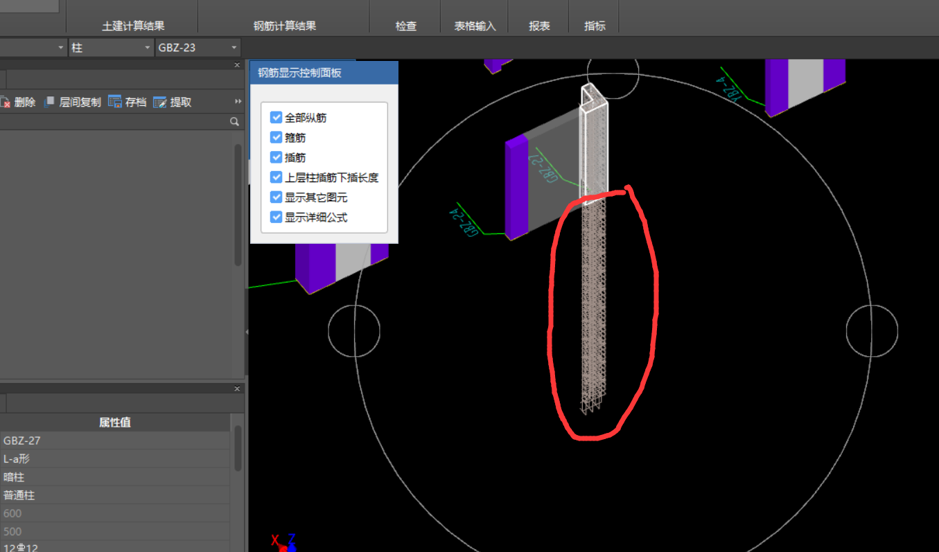
Task: Uncheck 箍筋 checkbox
Action: pos(277,137)
